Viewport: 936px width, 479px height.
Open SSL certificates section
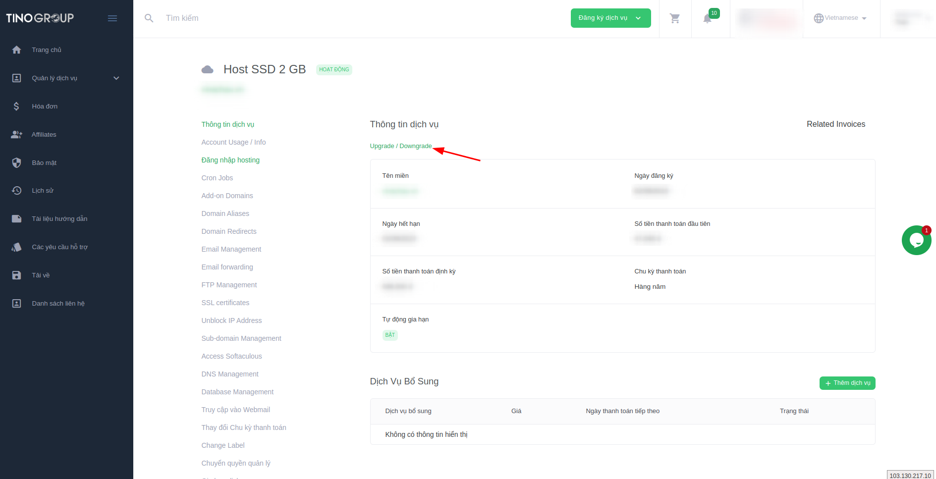pyautogui.click(x=225, y=303)
